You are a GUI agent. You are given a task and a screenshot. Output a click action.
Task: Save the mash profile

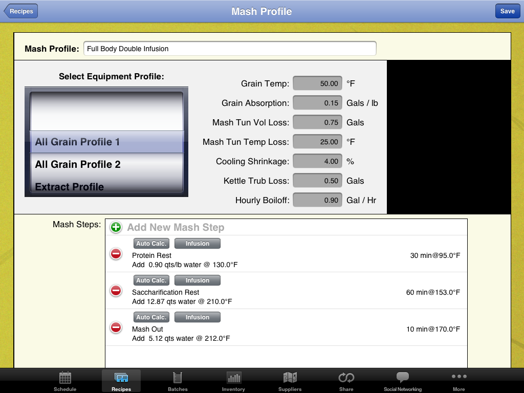click(x=507, y=11)
